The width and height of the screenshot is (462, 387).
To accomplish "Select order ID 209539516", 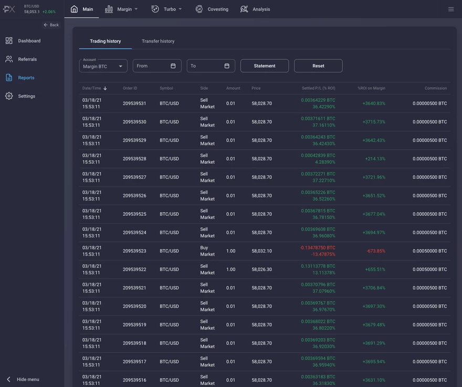I will point(134,380).
